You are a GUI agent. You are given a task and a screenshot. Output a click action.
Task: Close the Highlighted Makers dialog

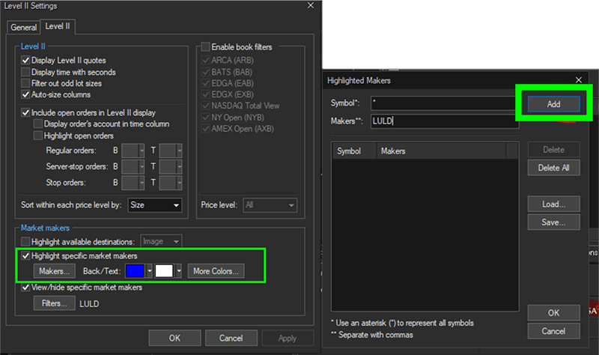click(x=578, y=79)
